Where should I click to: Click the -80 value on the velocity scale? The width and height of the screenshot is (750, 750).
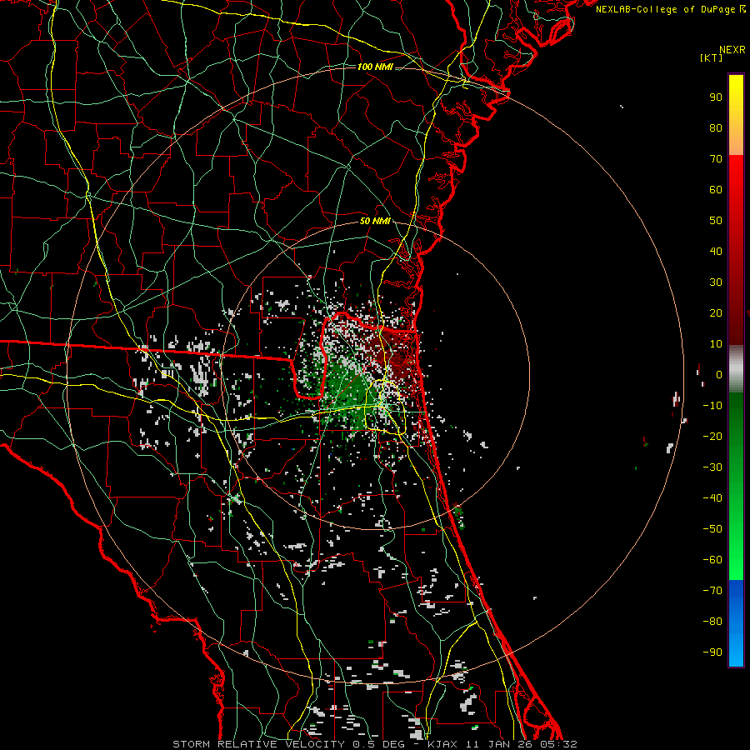[x=712, y=622]
